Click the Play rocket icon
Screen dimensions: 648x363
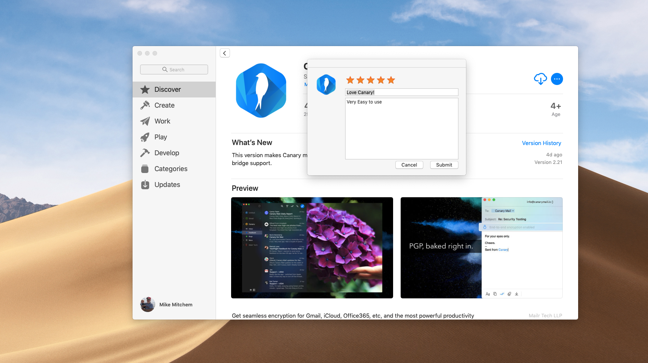click(145, 137)
